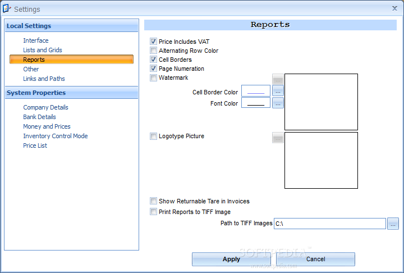Screen dimensions: 404x273
Task: Open the Interface settings page
Action: tap(36, 40)
